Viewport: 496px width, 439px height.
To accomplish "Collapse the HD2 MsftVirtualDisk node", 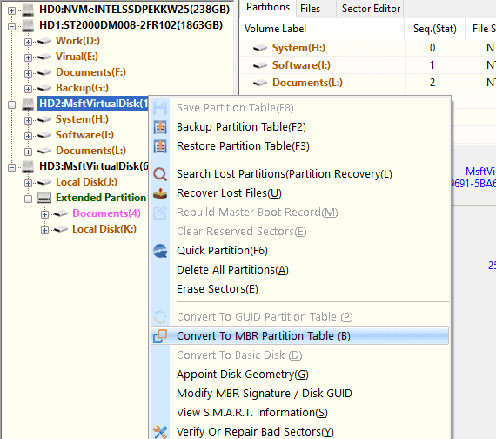I will click(11, 105).
